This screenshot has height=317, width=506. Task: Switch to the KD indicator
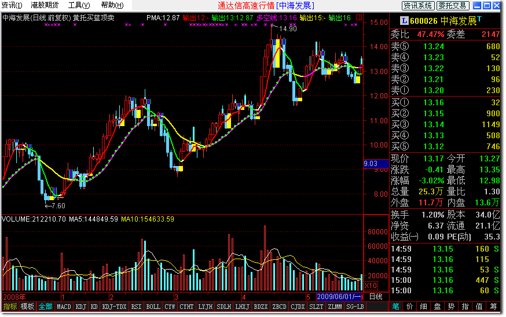click(x=94, y=307)
